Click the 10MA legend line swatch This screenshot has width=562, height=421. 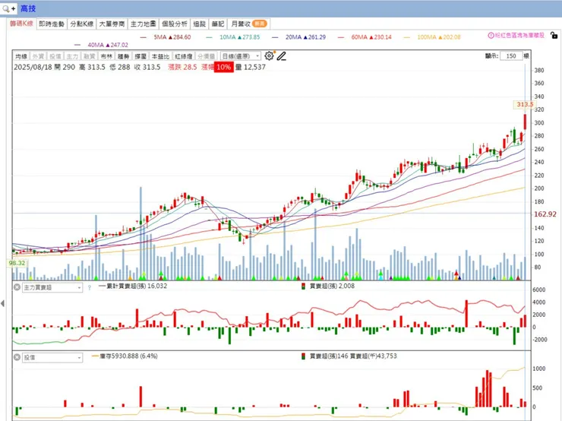(x=210, y=37)
